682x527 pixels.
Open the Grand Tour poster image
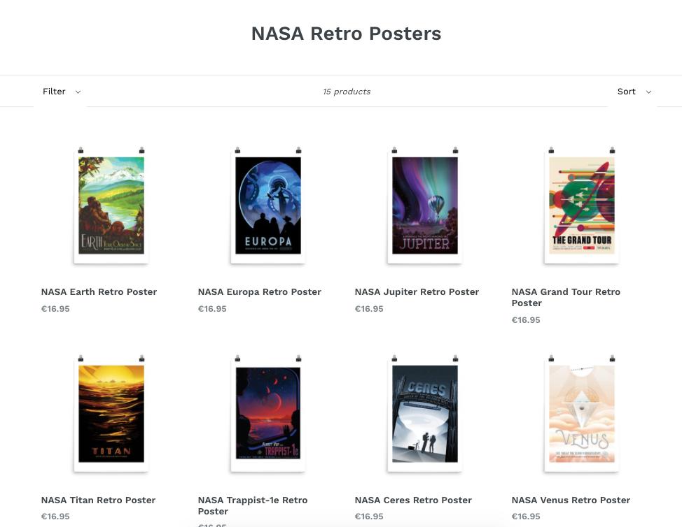tap(582, 205)
